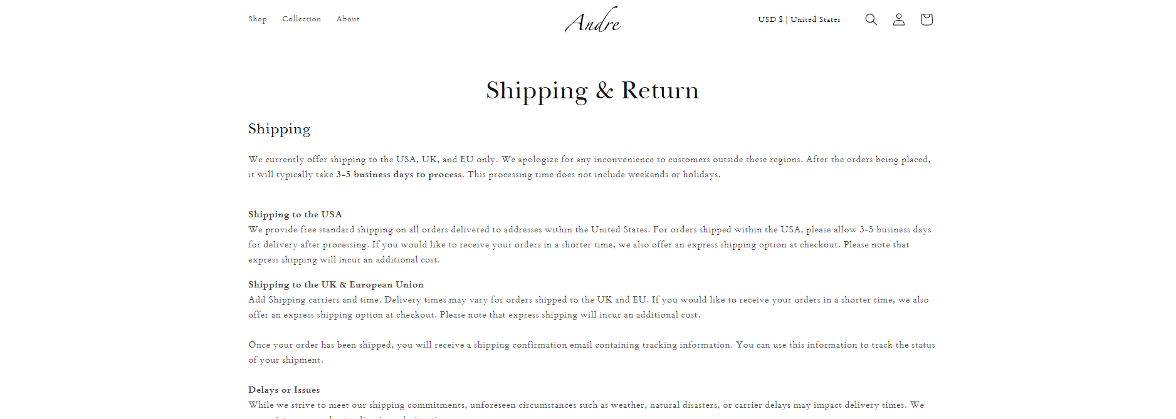
Task: View the shopping cart icon
Action: pos(926,19)
